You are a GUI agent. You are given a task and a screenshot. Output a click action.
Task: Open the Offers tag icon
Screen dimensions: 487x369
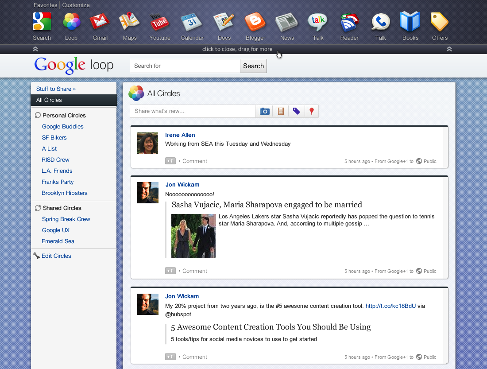pos(440,22)
